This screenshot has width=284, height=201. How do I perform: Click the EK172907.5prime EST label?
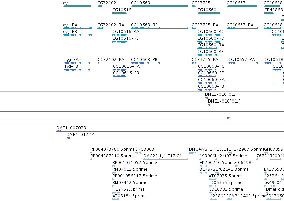246,149
